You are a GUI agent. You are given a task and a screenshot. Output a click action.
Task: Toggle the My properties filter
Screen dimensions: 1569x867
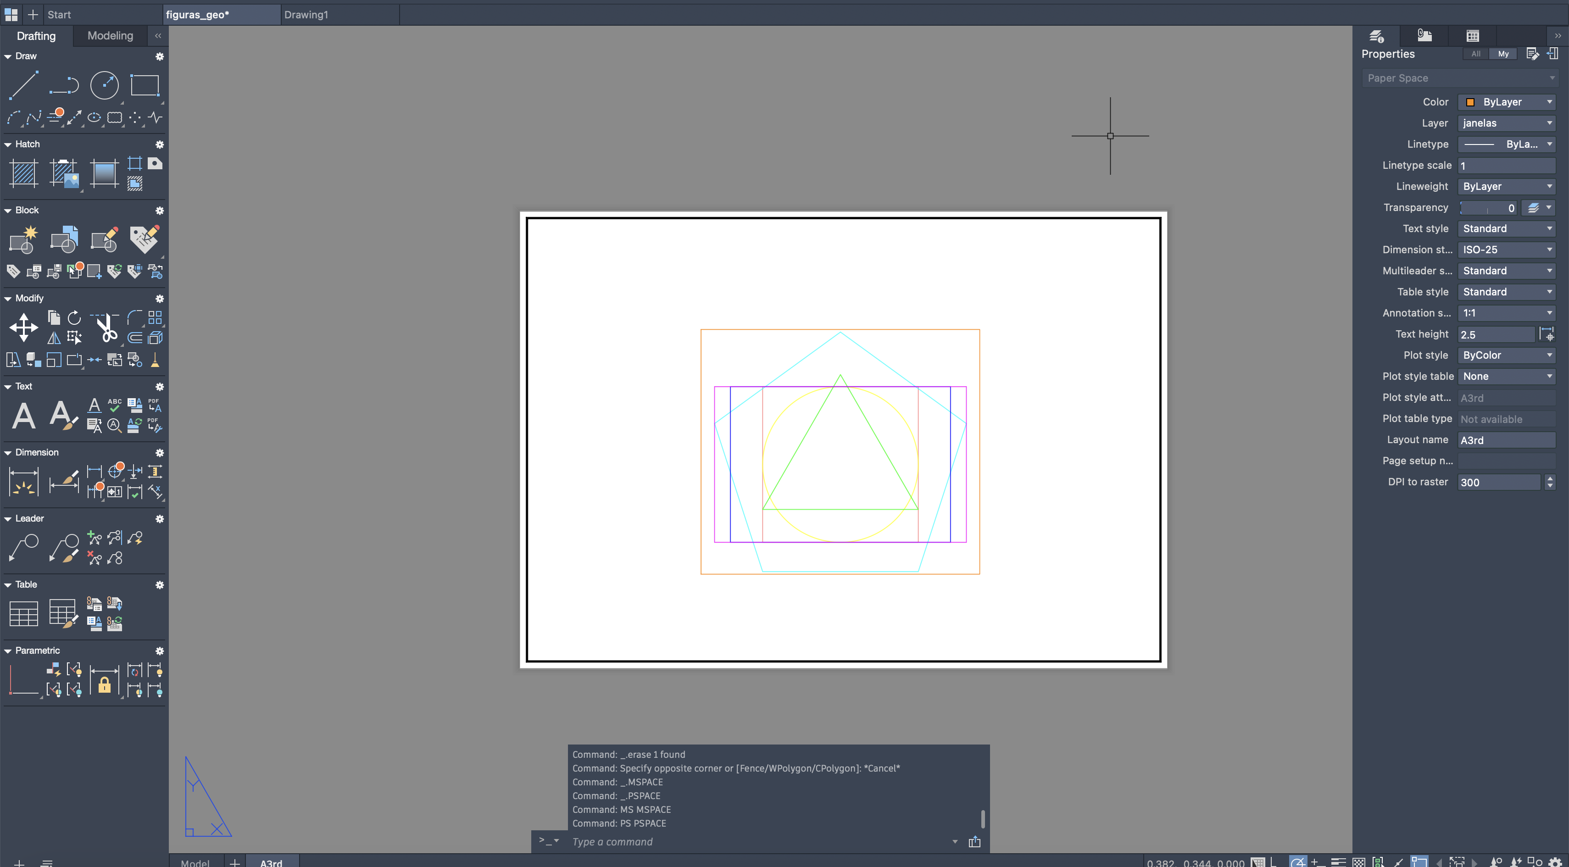(x=1503, y=54)
